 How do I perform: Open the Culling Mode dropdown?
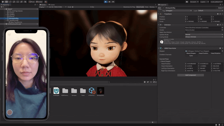pyautogui.click(x=204, y=37)
